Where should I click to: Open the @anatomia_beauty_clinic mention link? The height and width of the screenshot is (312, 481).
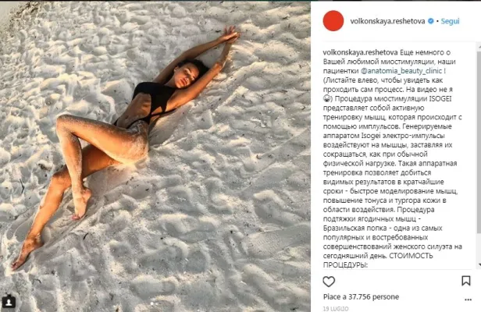tap(401, 71)
